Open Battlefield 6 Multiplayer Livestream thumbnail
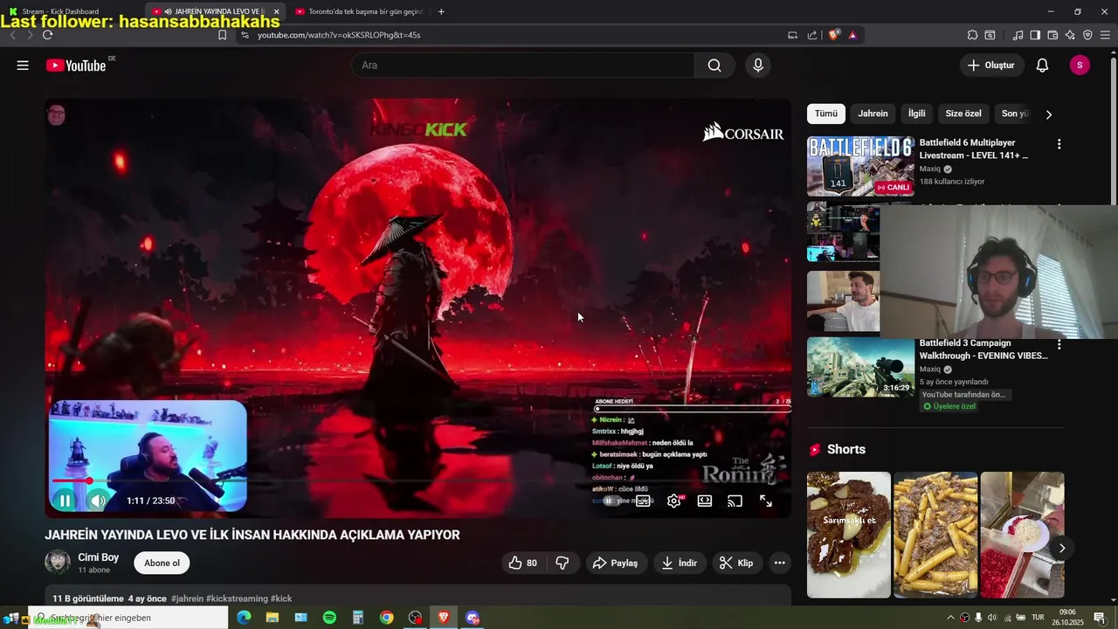The width and height of the screenshot is (1118, 629). pos(860,166)
